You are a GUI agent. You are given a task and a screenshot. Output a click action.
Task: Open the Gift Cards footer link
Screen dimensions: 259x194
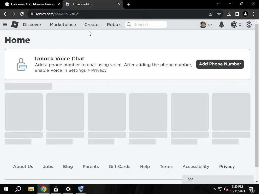point(119,167)
